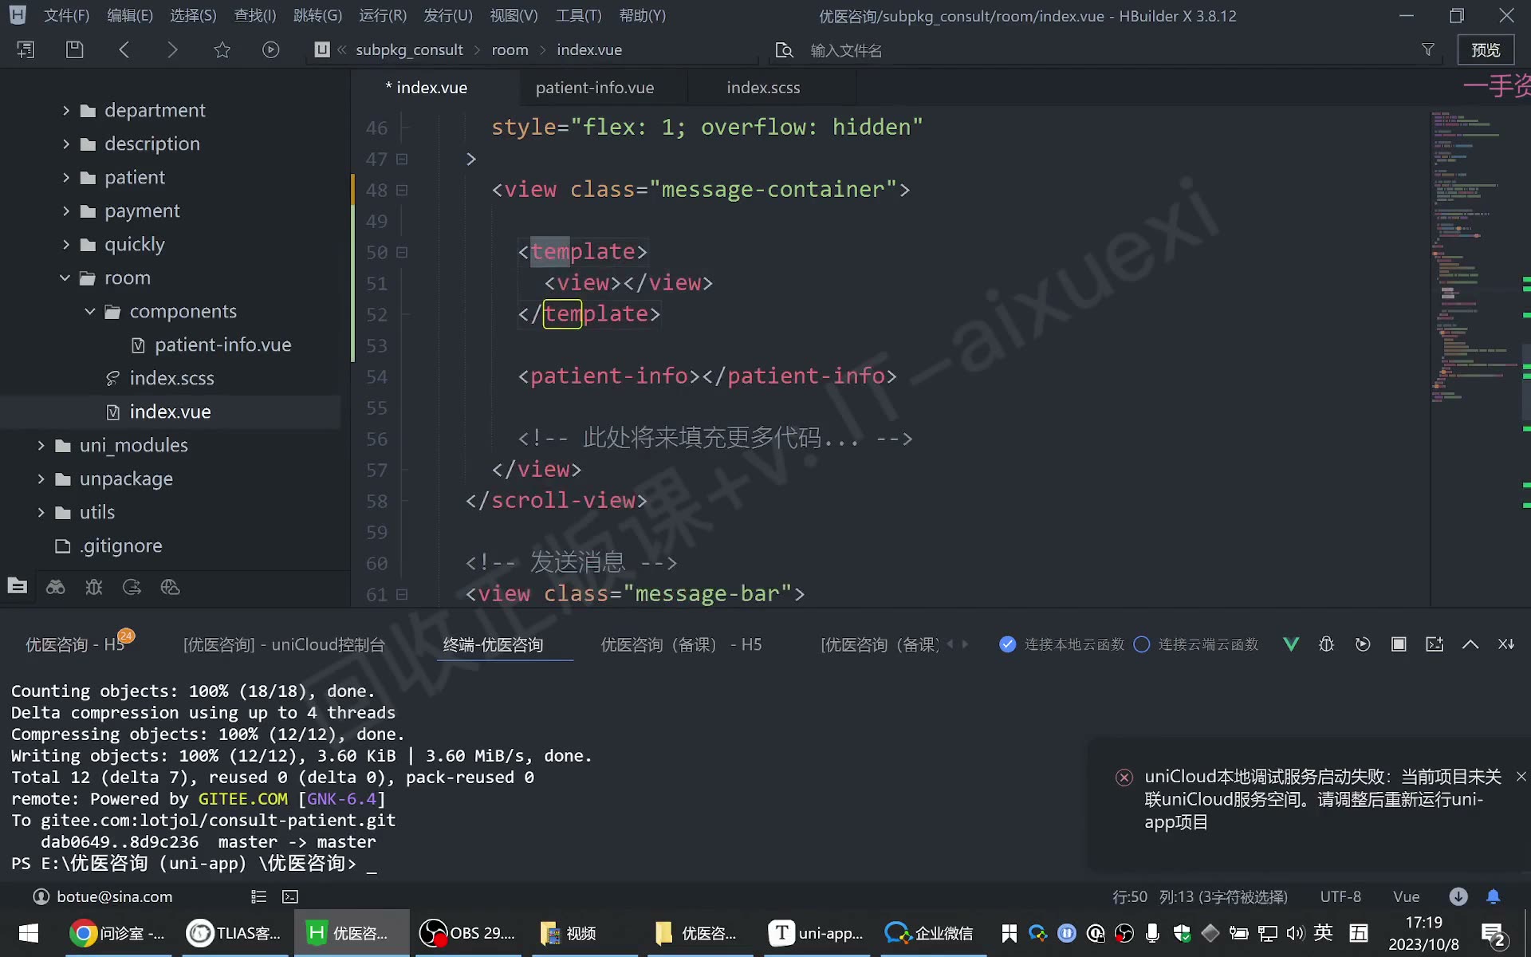Expand the uni_modules folder
The width and height of the screenshot is (1531, 957).
tap(41, 445)
